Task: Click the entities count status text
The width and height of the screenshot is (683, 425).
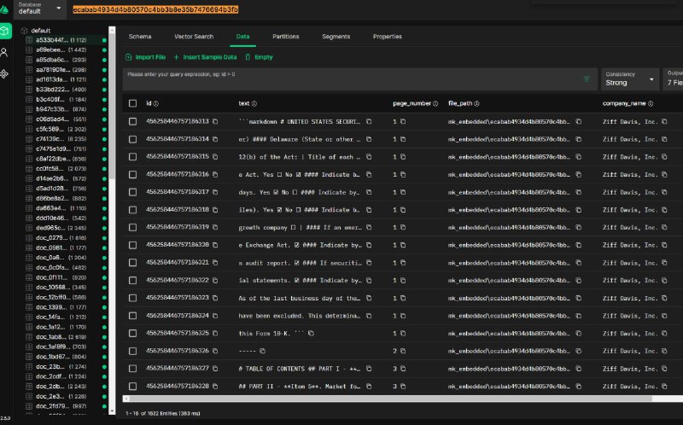Action: pyautogui.click(x=163, y=413)
